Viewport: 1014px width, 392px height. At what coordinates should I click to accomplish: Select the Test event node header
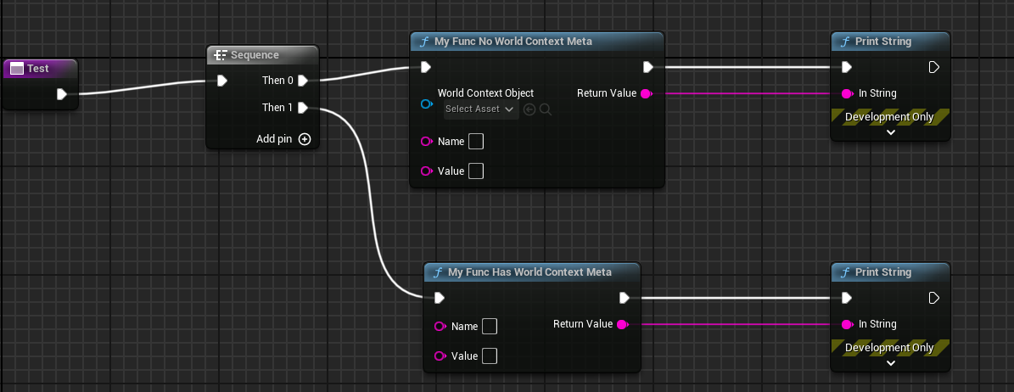coord(39,69)
